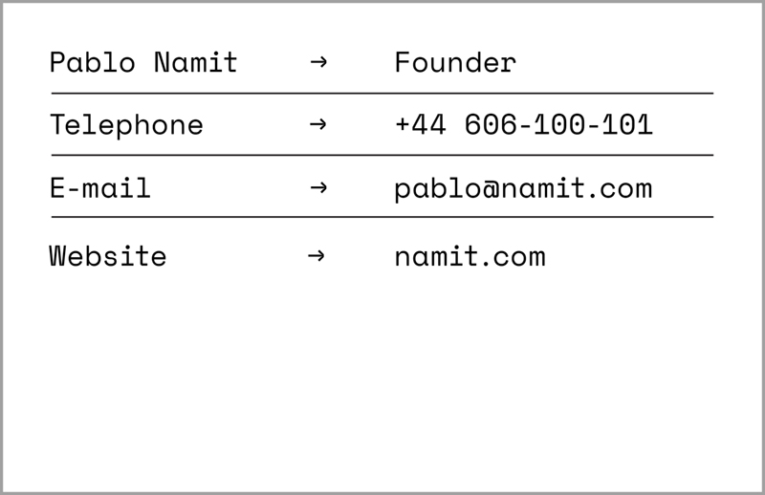Click the arrow next to Pablo Namit

coord(318,63)
